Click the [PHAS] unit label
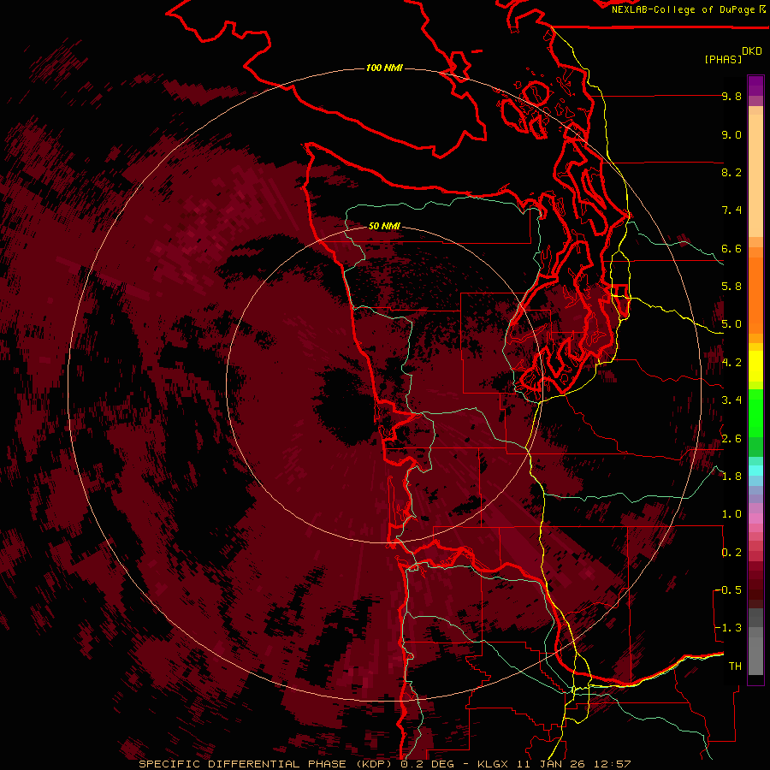 pos(723,59)
